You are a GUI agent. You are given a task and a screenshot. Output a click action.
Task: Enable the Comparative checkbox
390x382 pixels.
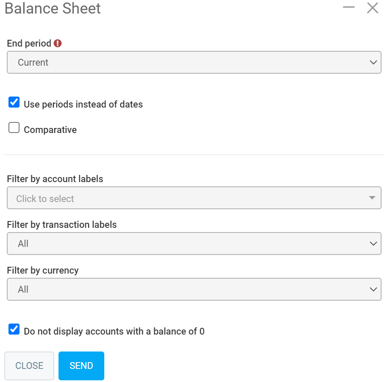14,127
